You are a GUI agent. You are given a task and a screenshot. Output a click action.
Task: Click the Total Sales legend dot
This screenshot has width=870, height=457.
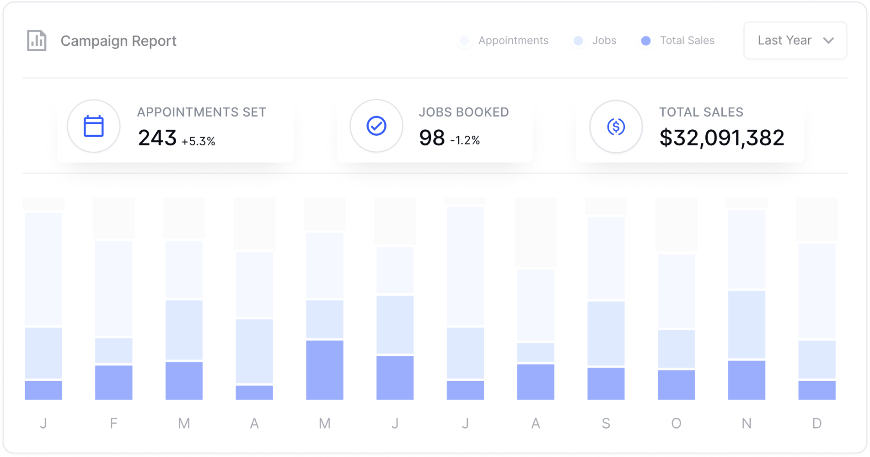[x=646, y=41]
